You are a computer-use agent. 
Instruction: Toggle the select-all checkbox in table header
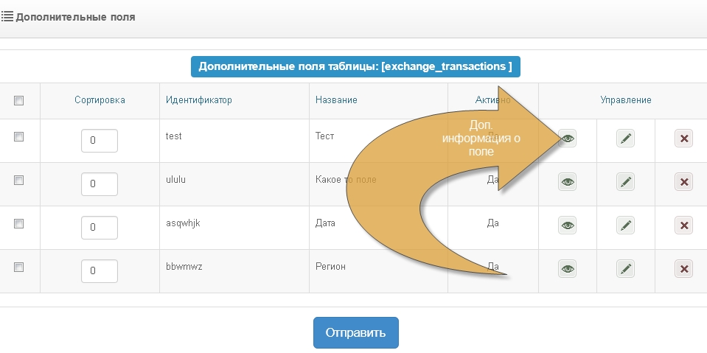click(19, 101)
